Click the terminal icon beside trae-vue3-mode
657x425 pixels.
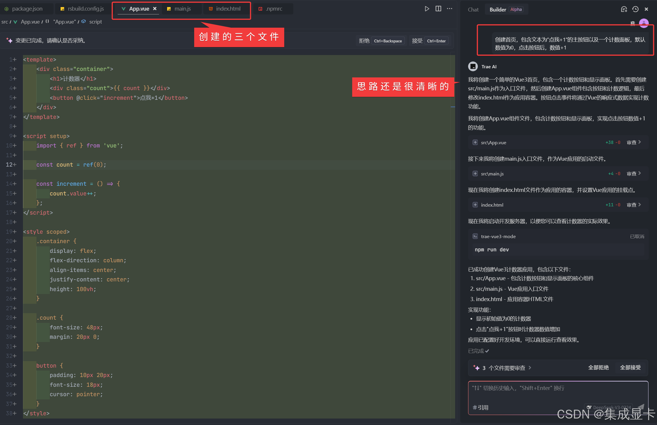[475, 236]
